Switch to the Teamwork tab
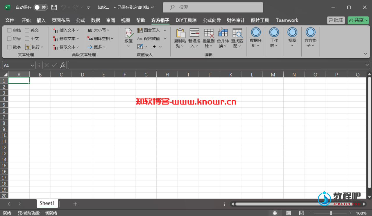Image resolution: width=372 pixels, height=216 pixels. (287, 20)
